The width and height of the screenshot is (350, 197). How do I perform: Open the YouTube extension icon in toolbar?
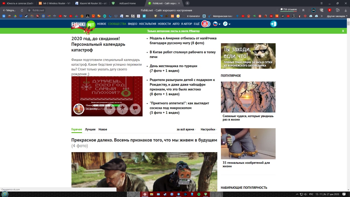point(329,10)
